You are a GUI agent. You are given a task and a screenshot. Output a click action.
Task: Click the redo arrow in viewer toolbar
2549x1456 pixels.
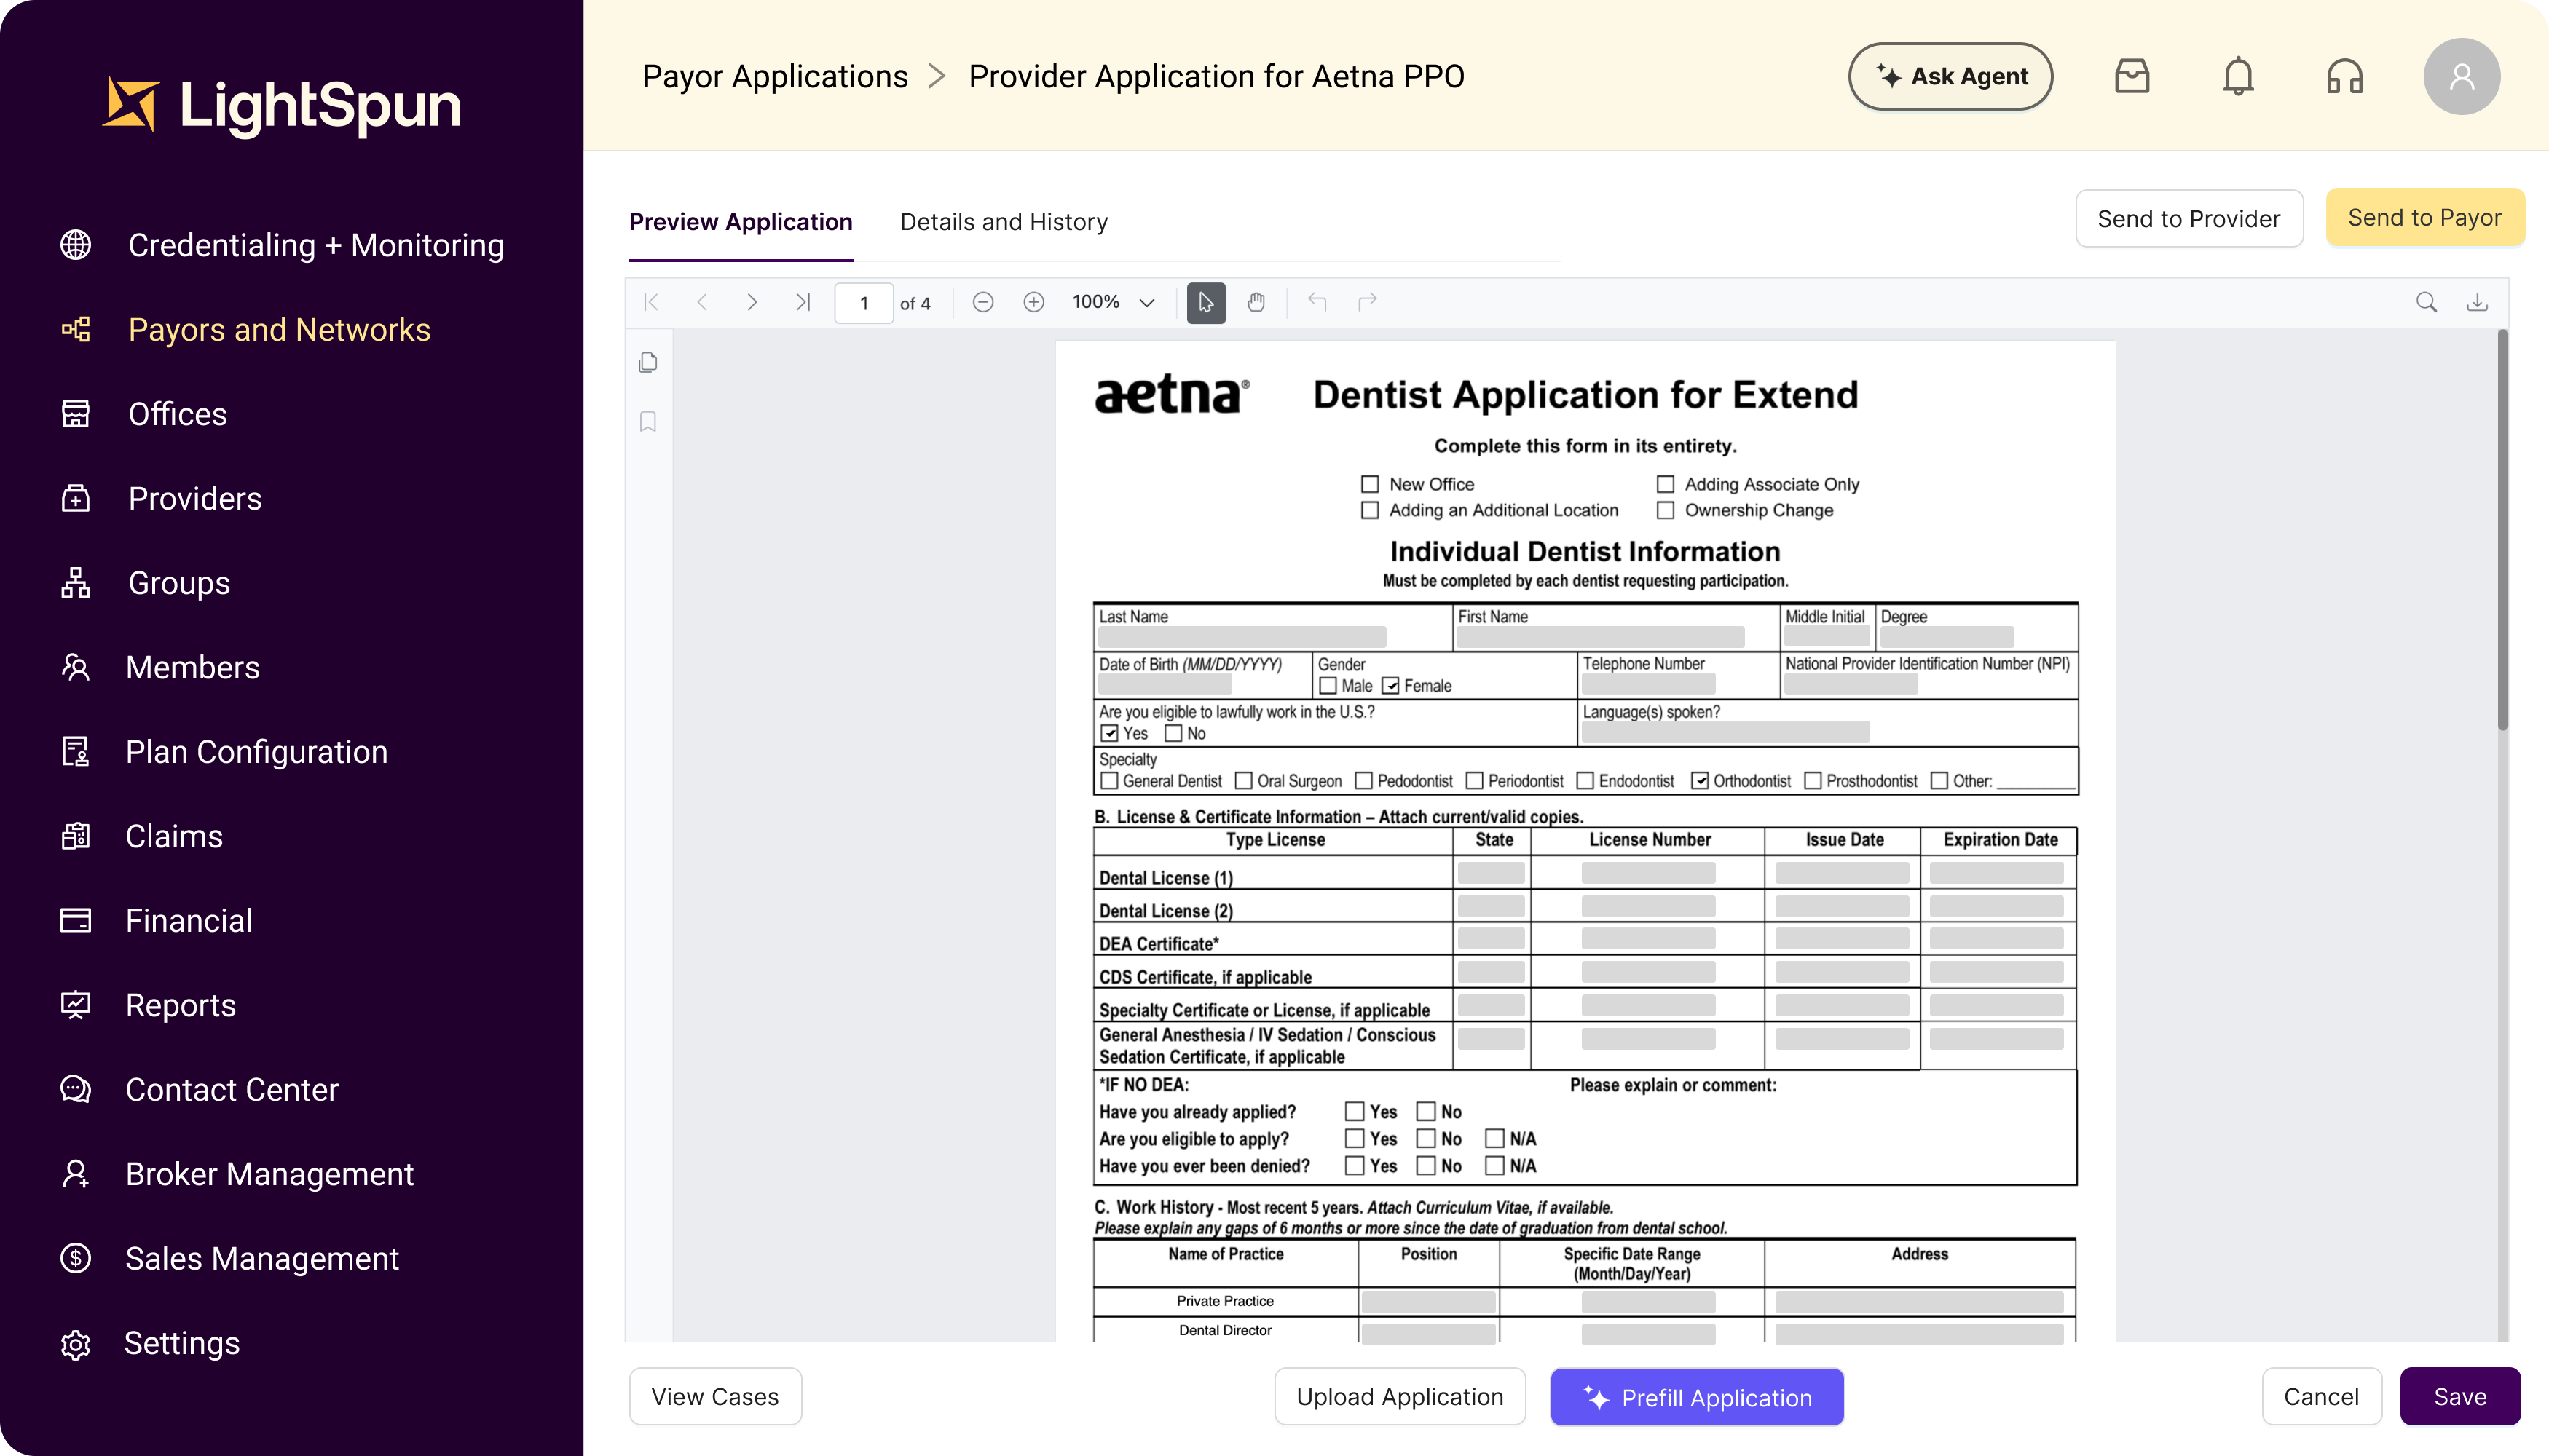pyautogui.click(x=1368, y=302)
